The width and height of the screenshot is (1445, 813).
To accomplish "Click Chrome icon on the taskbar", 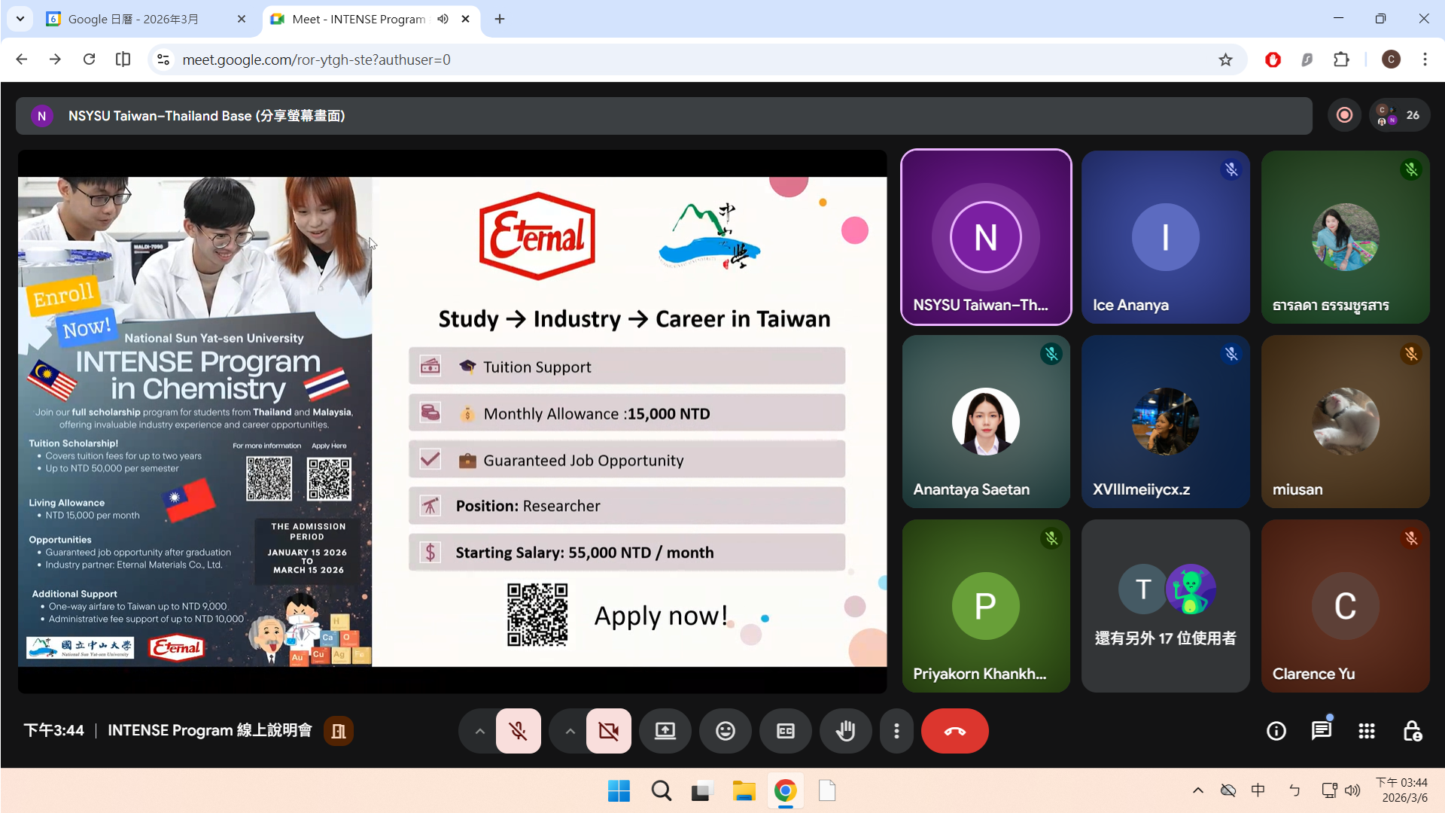I will (x=785, y=791).
